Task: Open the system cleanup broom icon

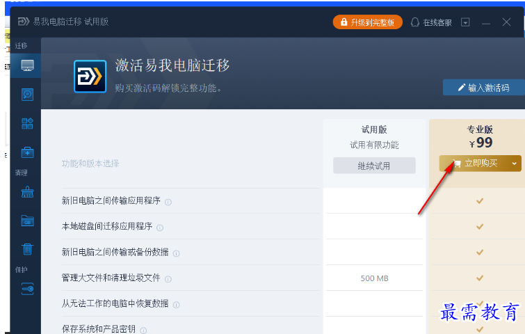Action: point(27,192)
